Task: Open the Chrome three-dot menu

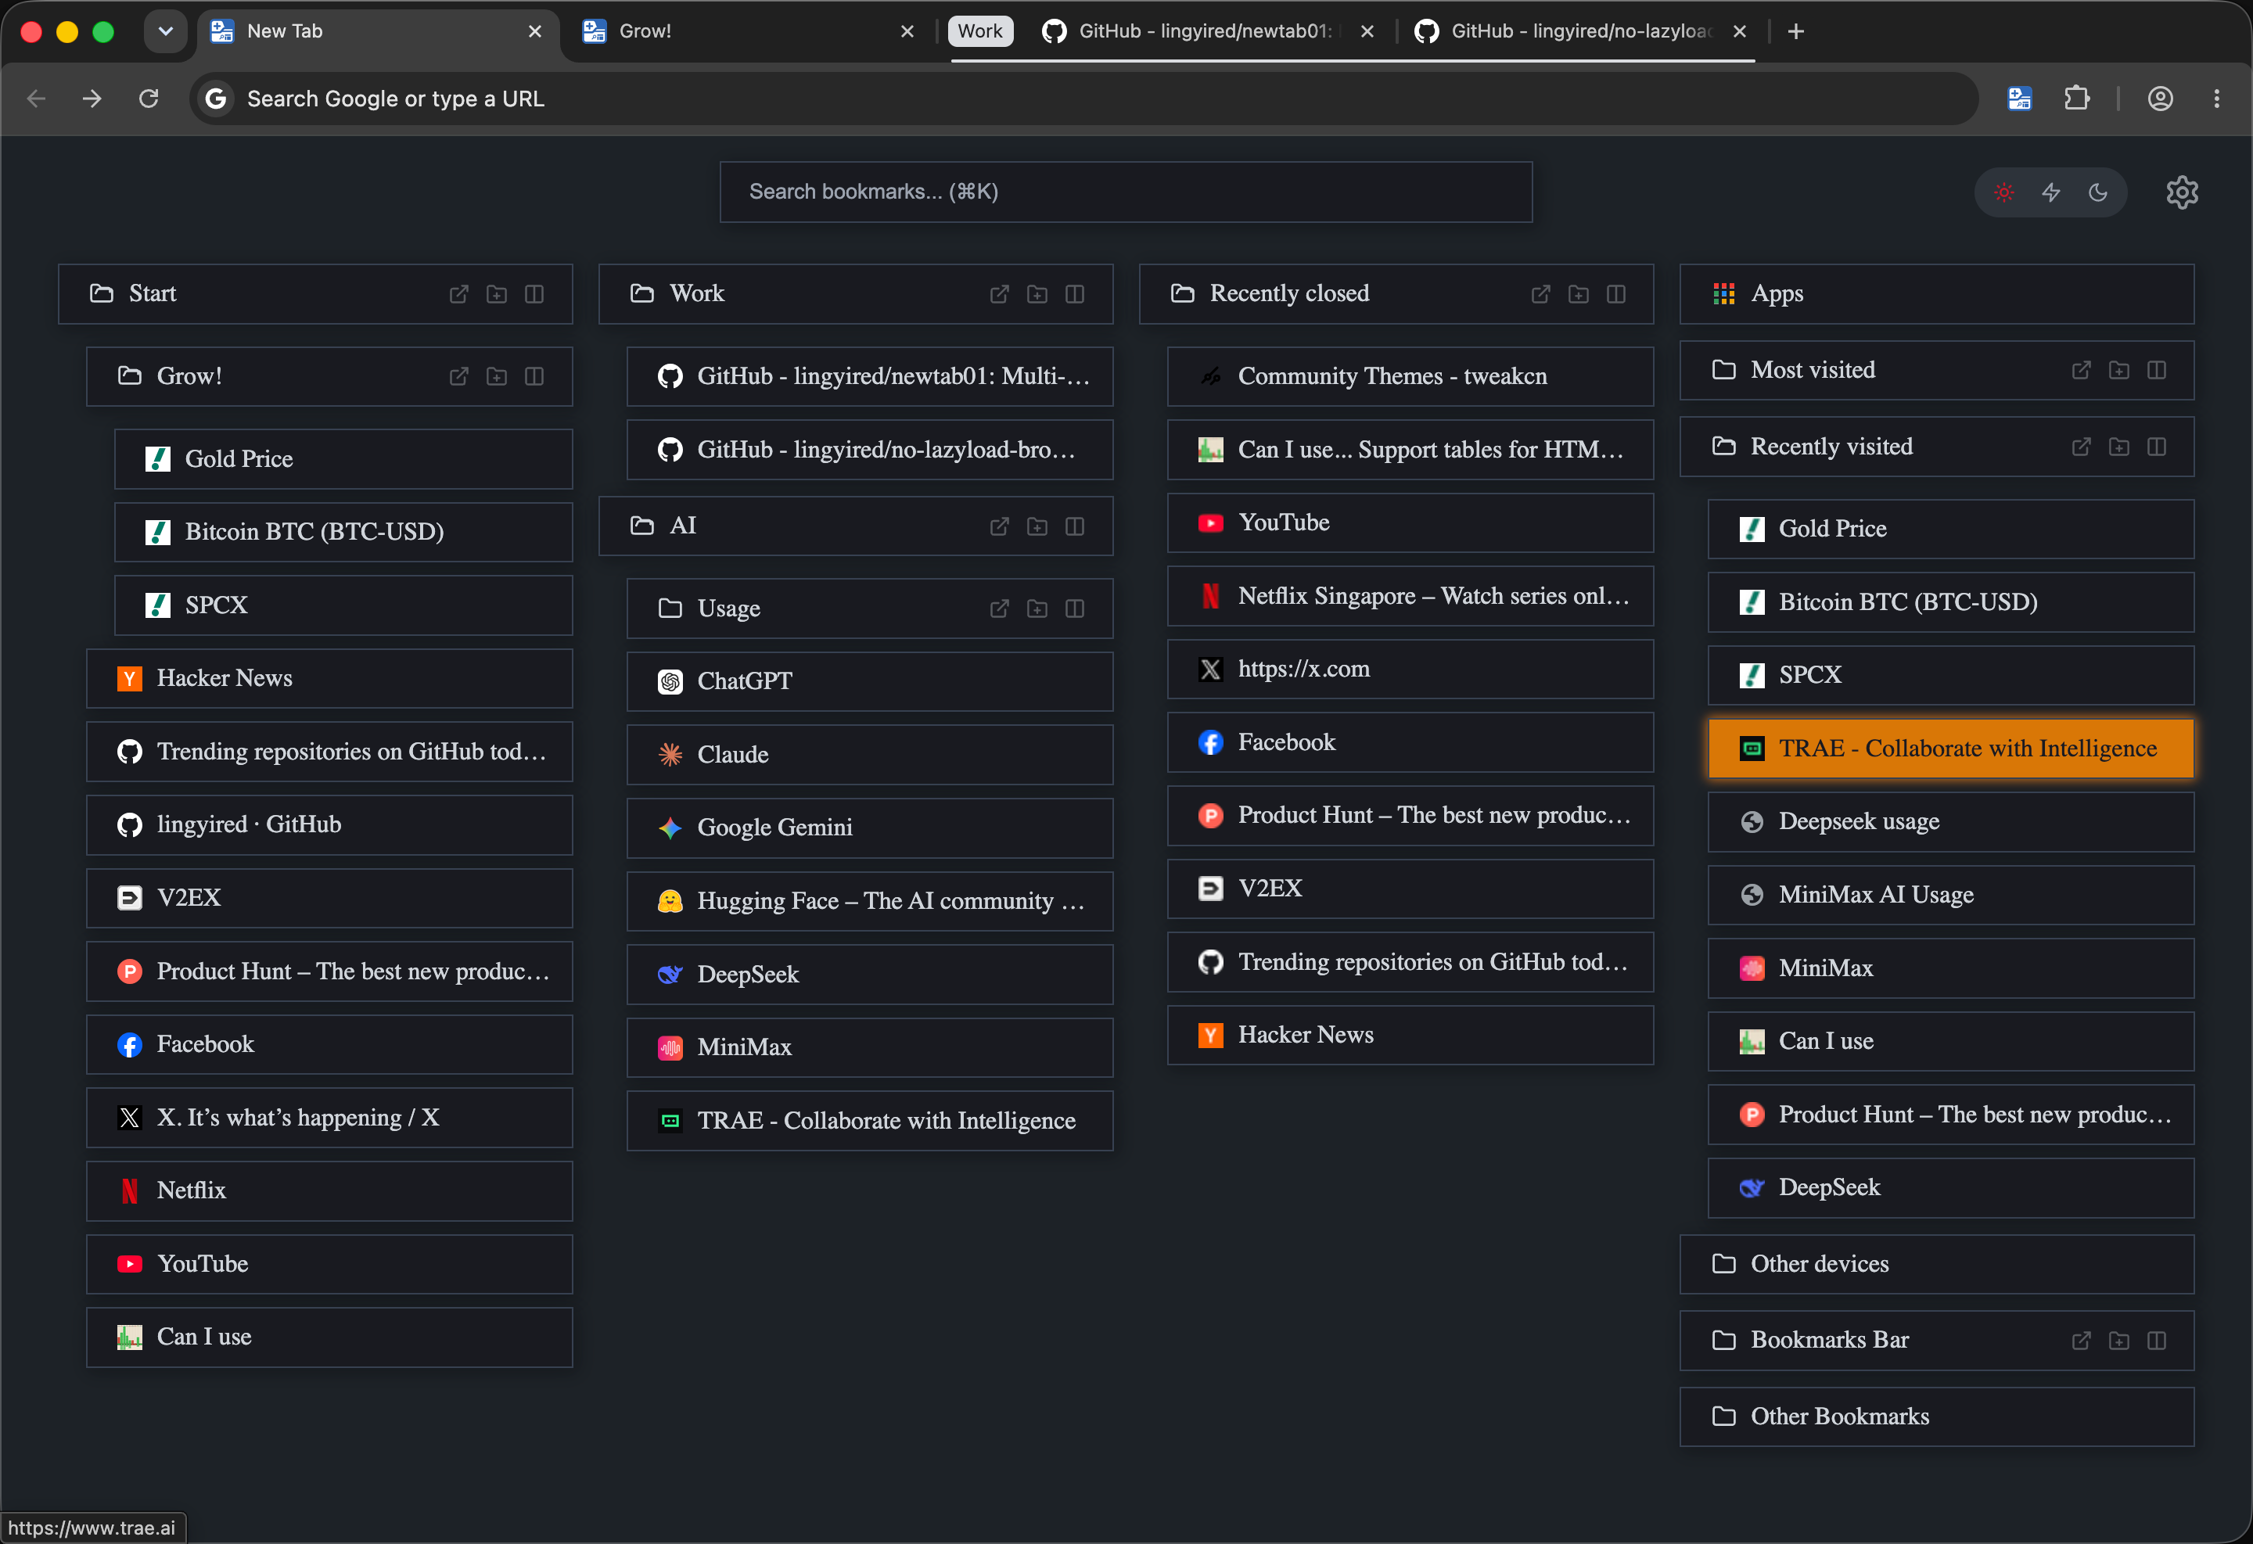Action: coord(2217,99)
